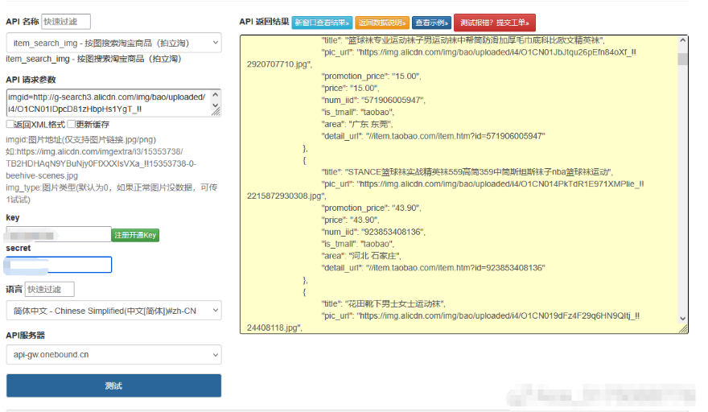The height and width of the screenshot is (412, 708).
Task: Click the result panel scroll up arrow
Action: [x=683, y=41]
